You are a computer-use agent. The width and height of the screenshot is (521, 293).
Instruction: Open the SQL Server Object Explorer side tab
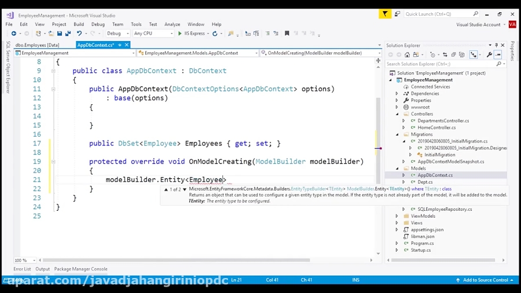click(x=8, y=67)
